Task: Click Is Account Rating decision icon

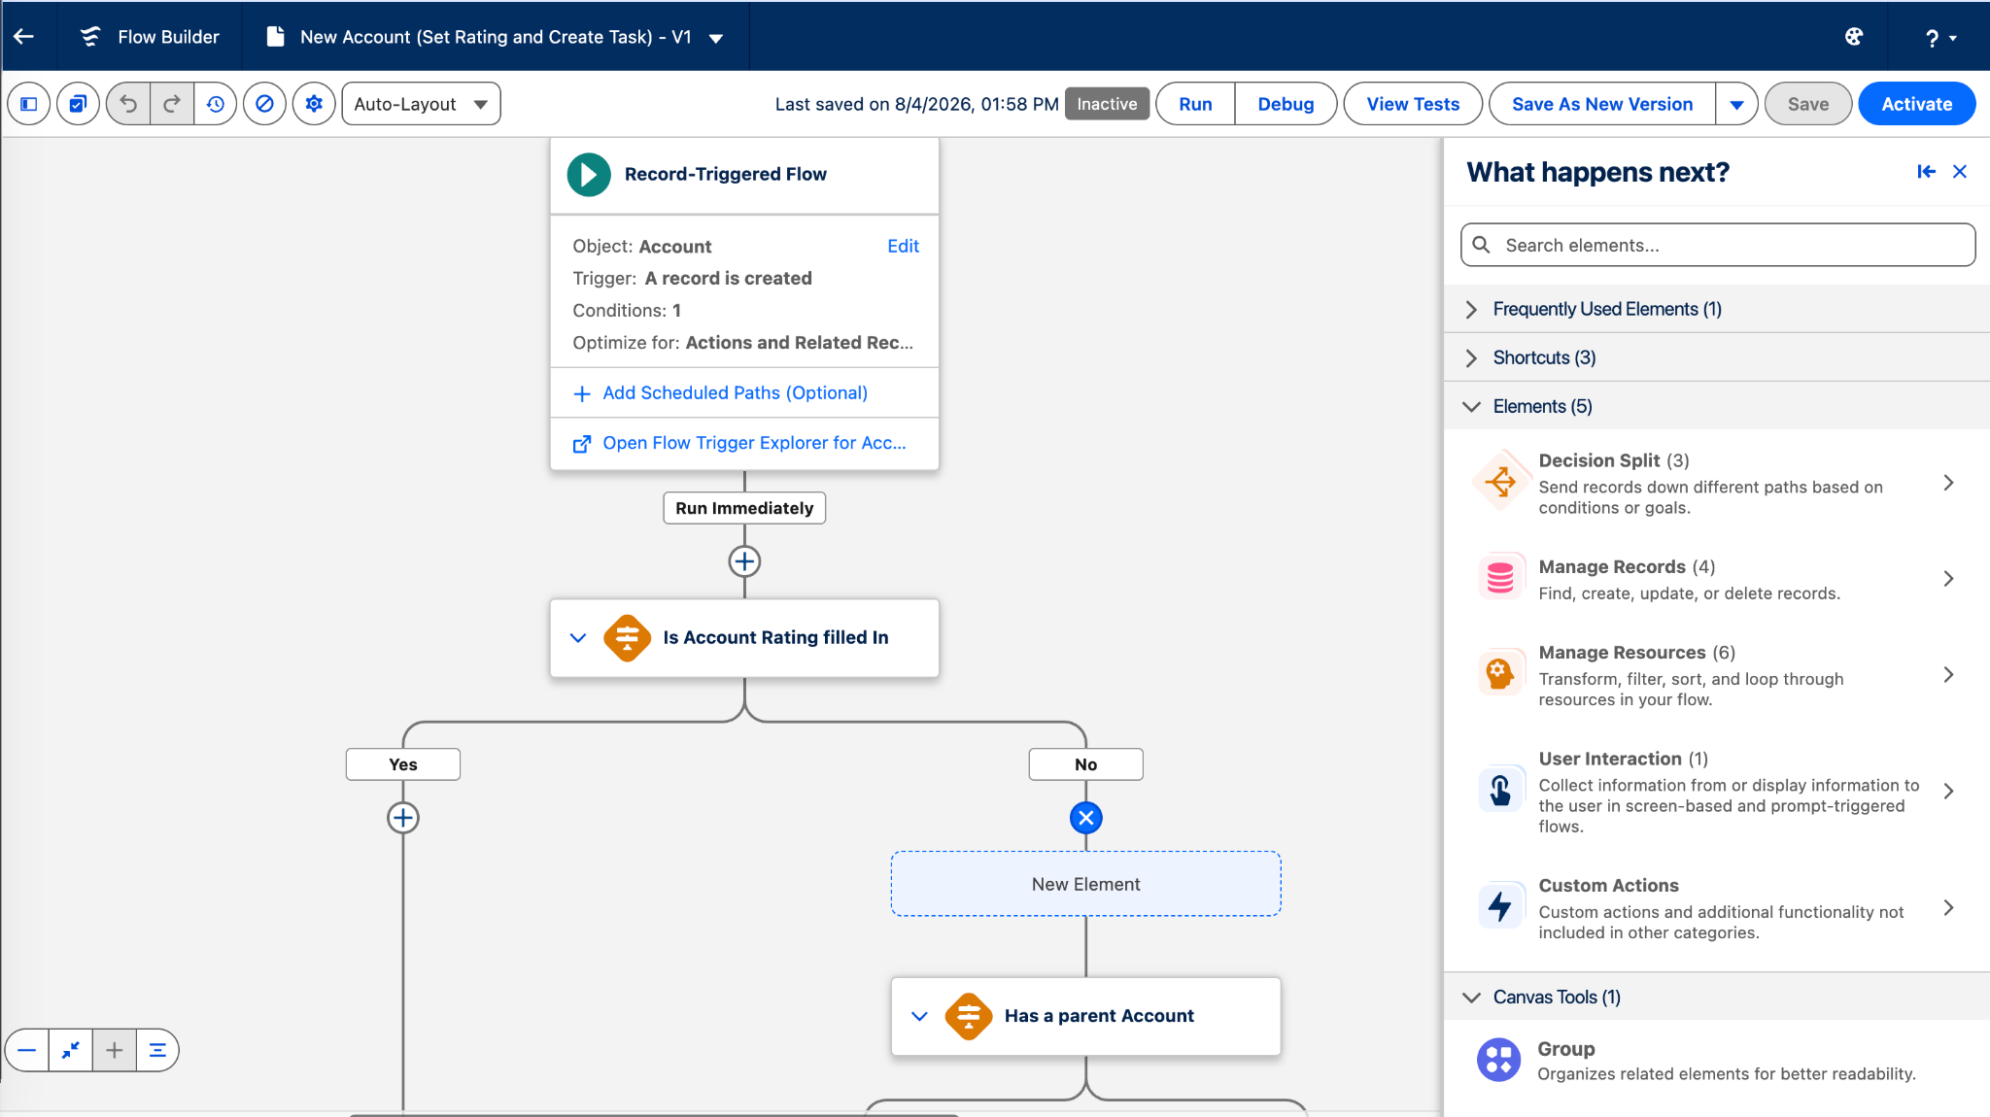Action: coord(628,638)
